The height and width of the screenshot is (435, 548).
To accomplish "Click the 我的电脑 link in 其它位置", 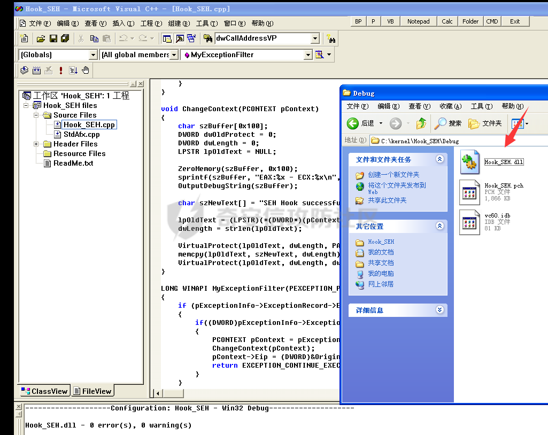I will pos(381,274).
